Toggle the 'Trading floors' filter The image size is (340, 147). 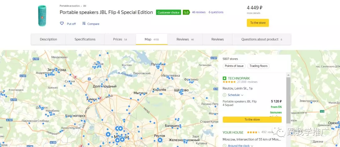pyautogui.click(x=258, y=66)
